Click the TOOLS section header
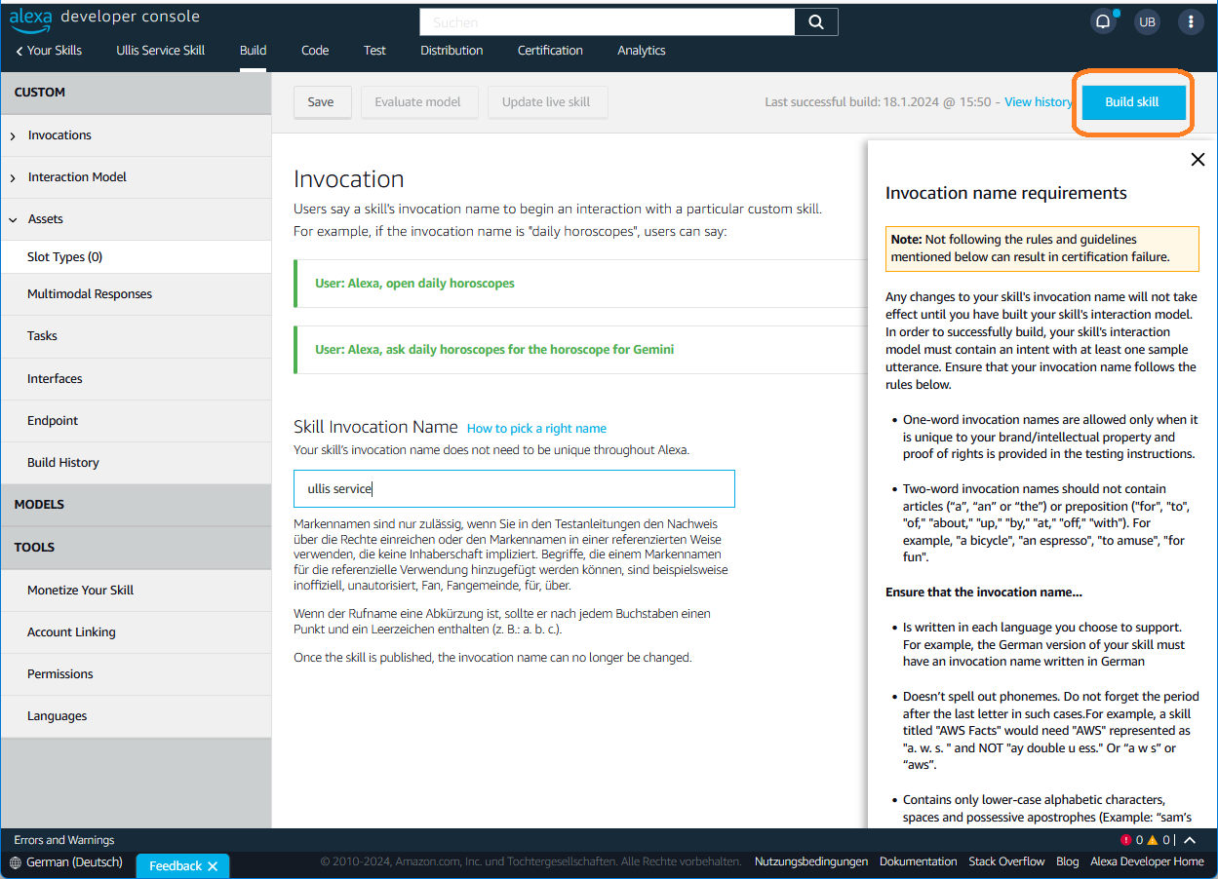This screenshot has height=879, width=1218. (x=136, y=548)
